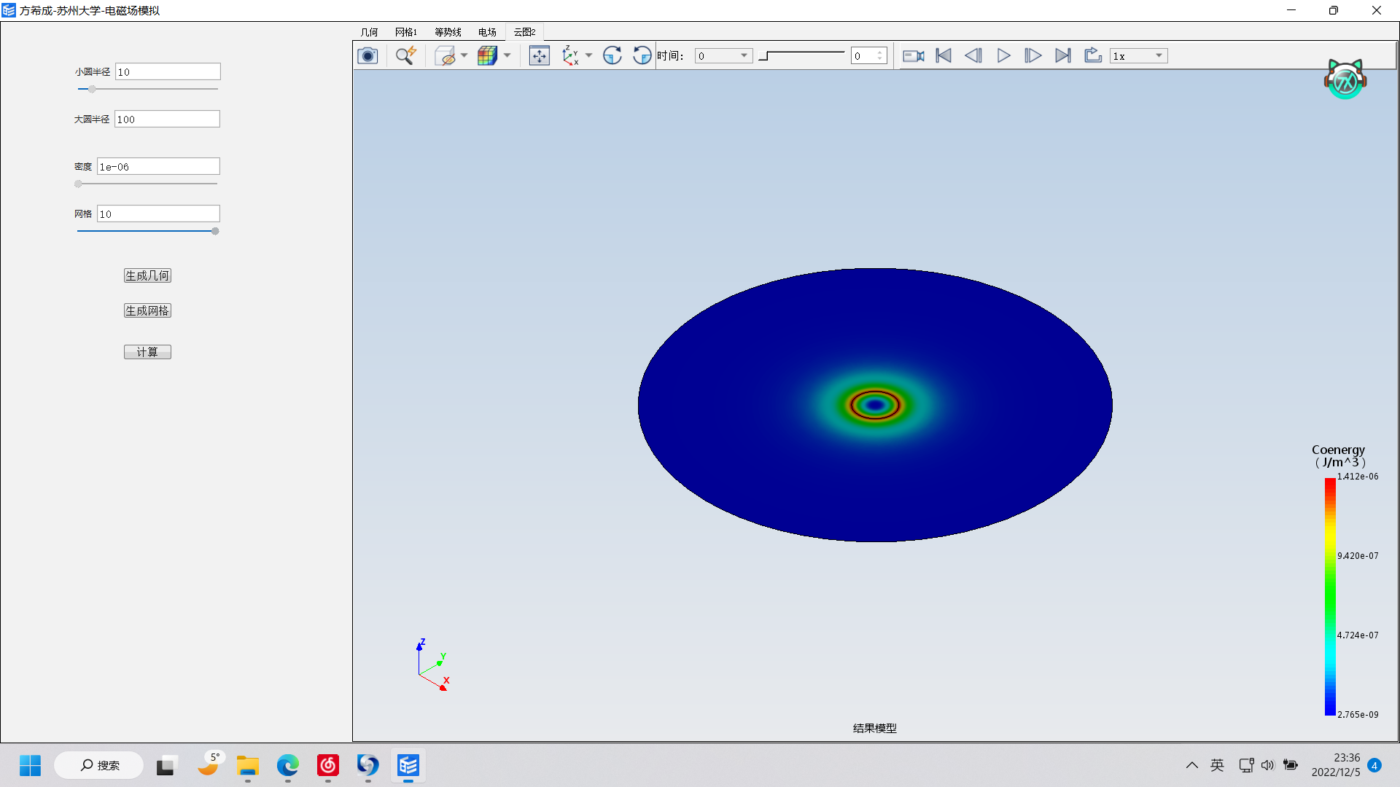
Task: Click the 计算 button
Action: click(x=147, y=352)
